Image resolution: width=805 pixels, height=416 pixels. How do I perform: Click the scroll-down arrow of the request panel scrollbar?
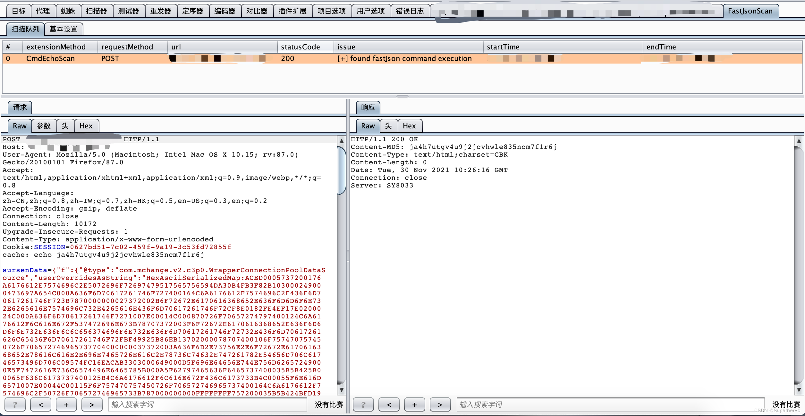pyautogui.click(x=341, y=390)
